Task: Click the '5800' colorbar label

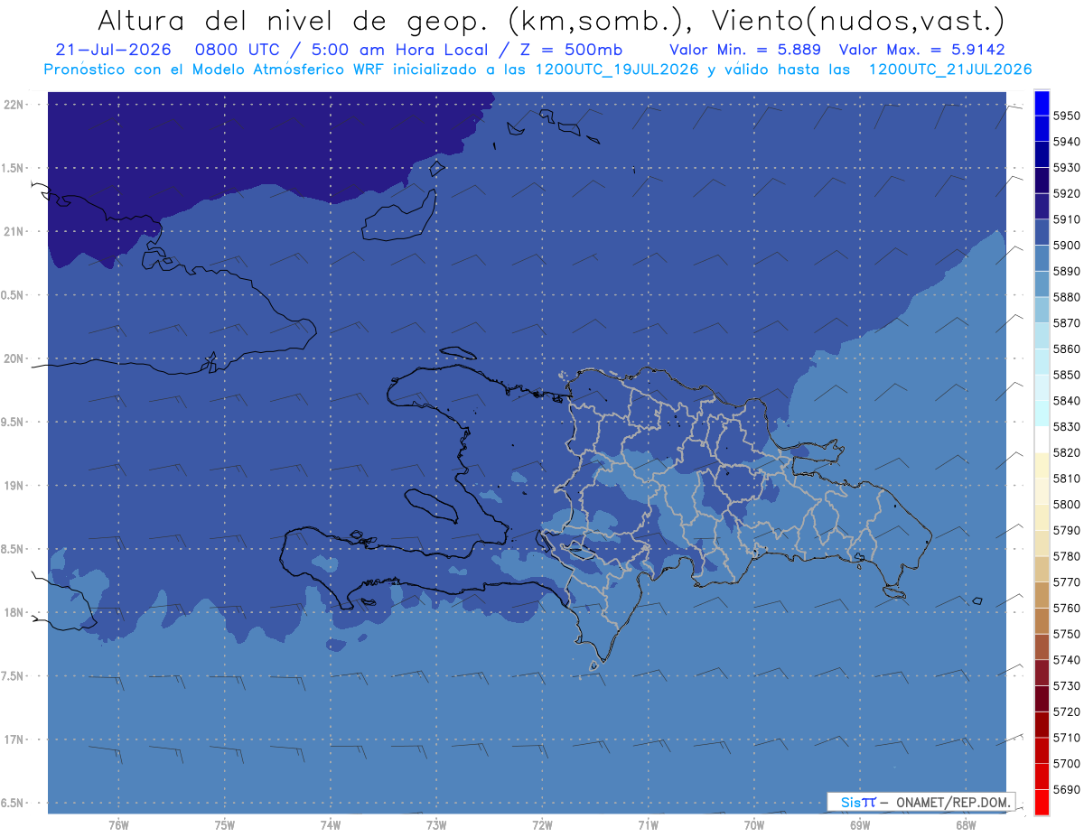Action: point(1067,504)
